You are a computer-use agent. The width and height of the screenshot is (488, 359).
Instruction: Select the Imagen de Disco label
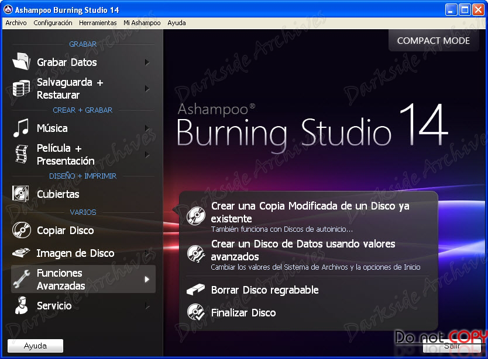tap(75, 253)
